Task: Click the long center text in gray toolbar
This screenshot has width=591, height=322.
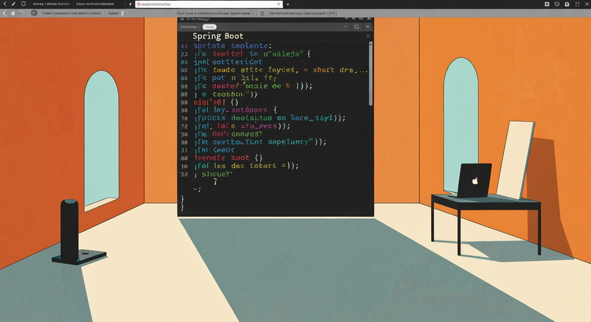Action: (213, 13)
